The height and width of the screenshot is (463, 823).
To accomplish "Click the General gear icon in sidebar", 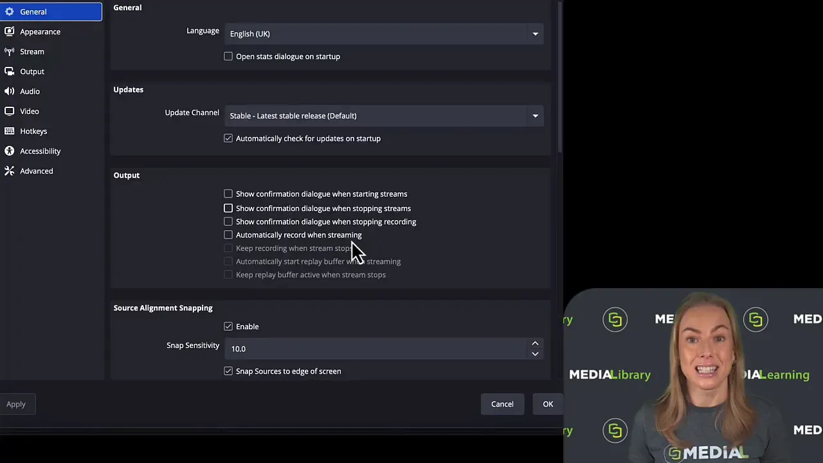I will click(x=9, y=12).
